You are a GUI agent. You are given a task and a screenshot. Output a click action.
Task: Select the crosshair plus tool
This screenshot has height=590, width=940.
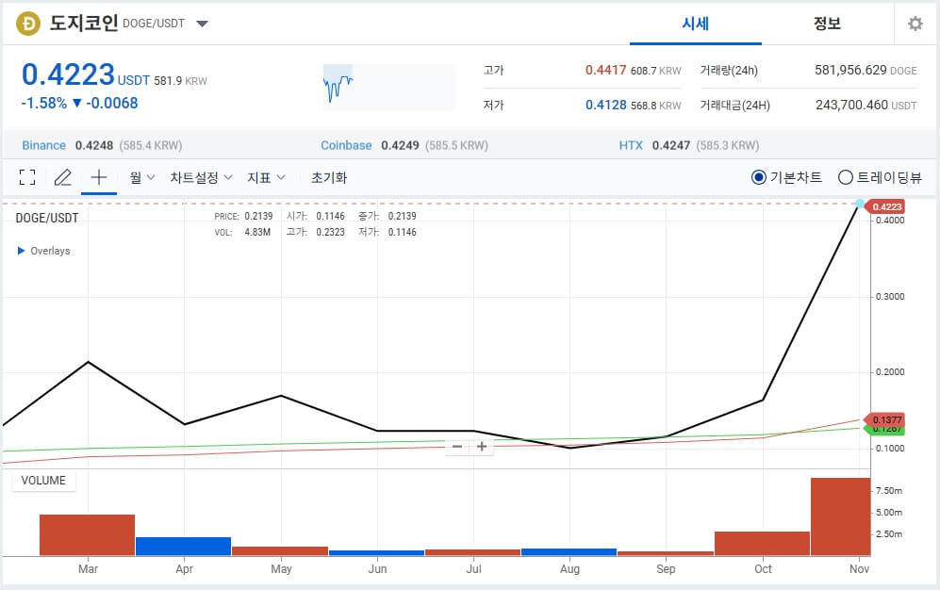(99, 177)
